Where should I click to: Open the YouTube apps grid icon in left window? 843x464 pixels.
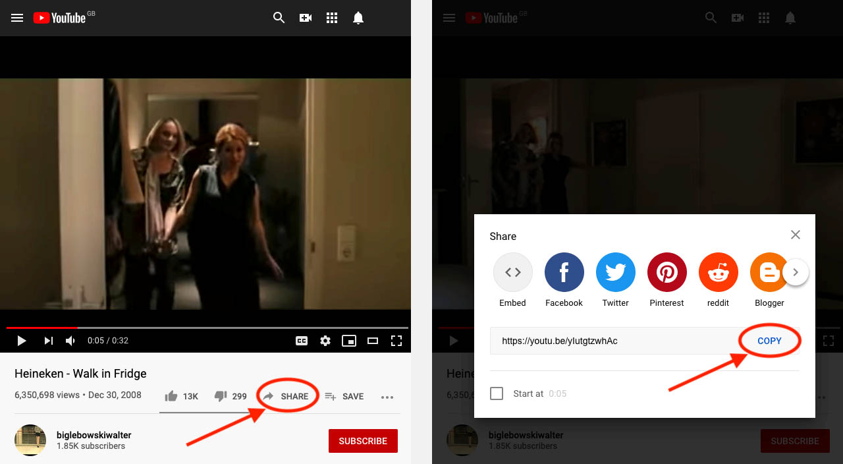click(332, 18)
